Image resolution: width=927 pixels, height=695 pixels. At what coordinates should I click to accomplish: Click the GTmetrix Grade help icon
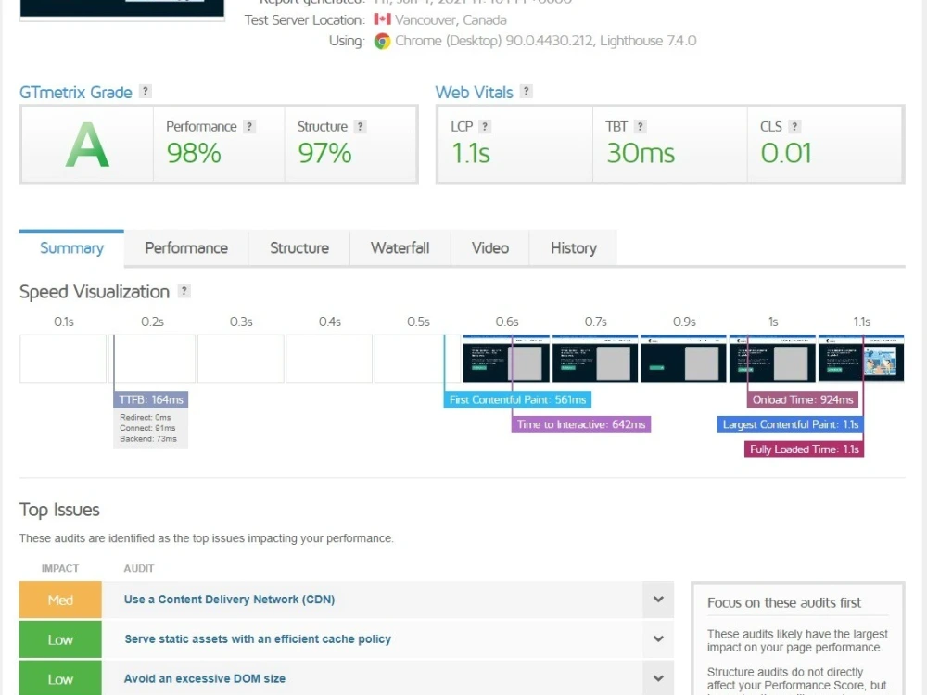point(145,92)
